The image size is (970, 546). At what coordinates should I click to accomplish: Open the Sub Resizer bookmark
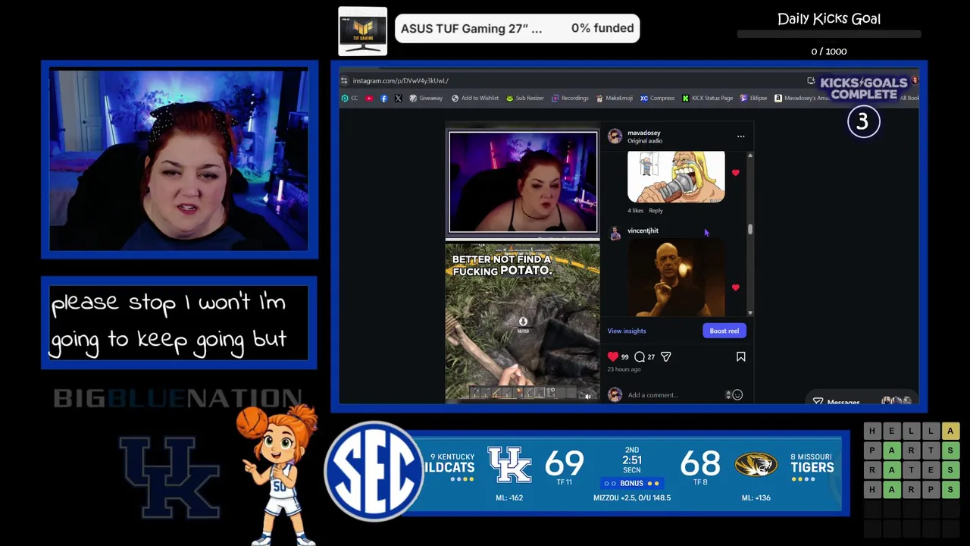coord(525,98)
